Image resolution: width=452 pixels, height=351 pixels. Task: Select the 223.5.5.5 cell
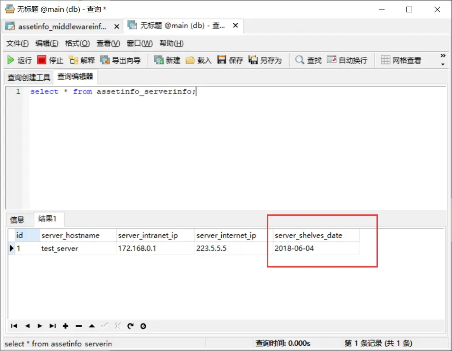click(234, 248)
